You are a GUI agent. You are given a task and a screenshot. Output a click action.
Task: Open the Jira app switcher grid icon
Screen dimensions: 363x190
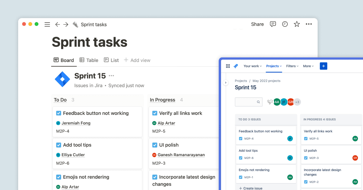click(x=228, y=66)
